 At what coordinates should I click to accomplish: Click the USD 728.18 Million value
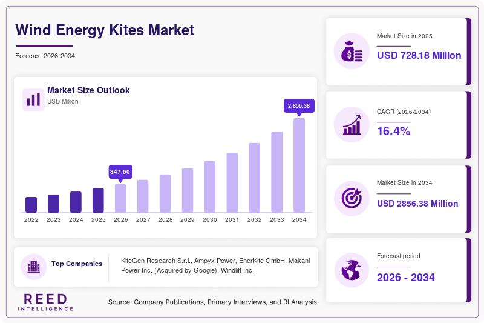pos(419,55)
